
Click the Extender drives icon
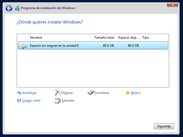tap(58, 101)
